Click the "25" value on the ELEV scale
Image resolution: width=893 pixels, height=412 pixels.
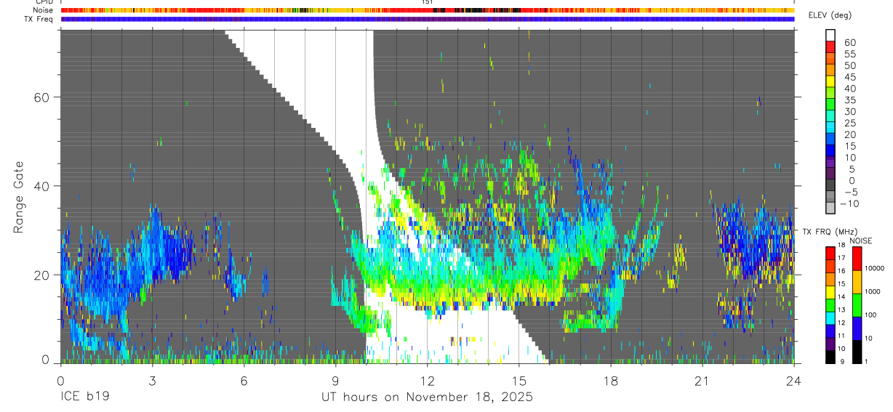tap(849, 123)
